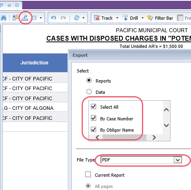
Task: Click the Refresh icon
Action: click(x=77, y=18)
